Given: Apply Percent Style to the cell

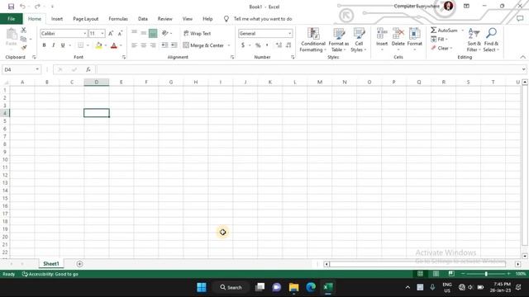Looking at the screenshot, I should point(258,45).
